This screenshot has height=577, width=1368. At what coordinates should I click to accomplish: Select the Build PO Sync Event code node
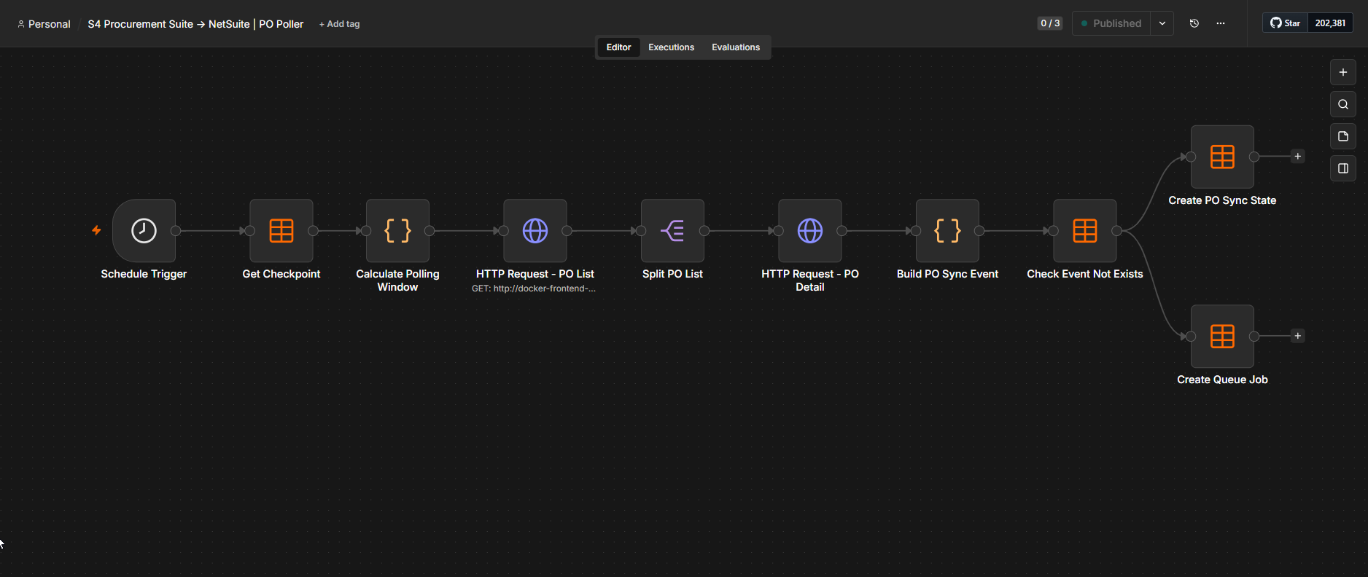coord(947,231)
